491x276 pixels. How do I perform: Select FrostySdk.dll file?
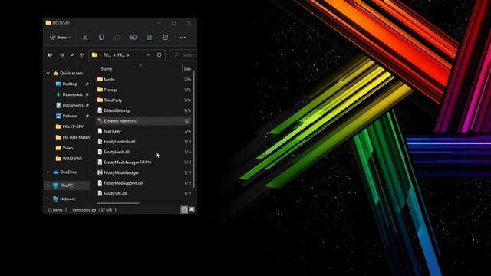pos(115,193)
